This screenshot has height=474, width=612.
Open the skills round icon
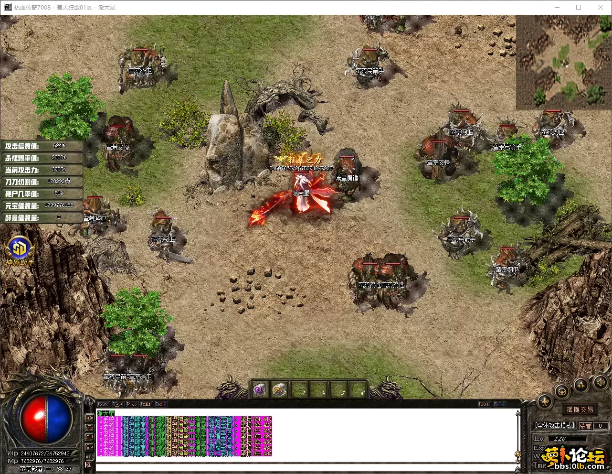pos(580,385)
